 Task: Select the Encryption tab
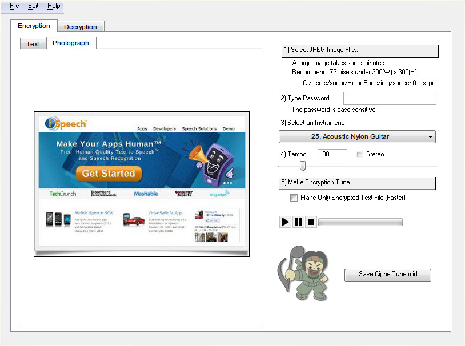[x=34, y=26]
